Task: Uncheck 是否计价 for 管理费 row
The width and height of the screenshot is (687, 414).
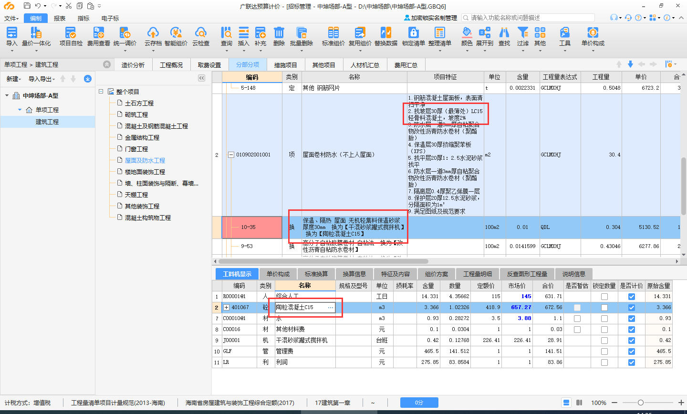Action: [632, 351]
